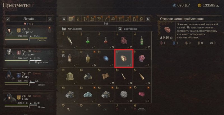Switch to the all-items grid tab
Image resolution: width=224 pixels, height=115 pixels.
[x=71, y=19]
